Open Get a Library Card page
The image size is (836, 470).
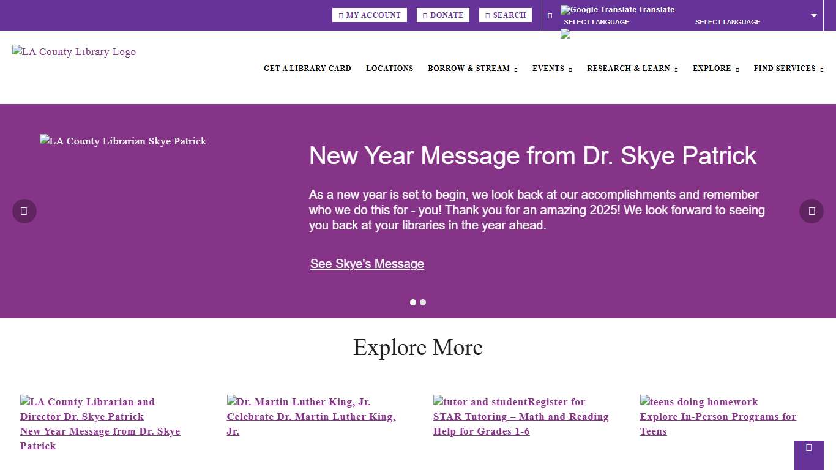point(307,69)
